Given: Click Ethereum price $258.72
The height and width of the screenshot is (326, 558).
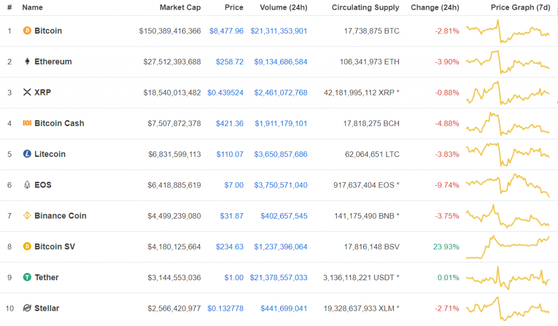Looking at the screenshot, I should 229,62.
